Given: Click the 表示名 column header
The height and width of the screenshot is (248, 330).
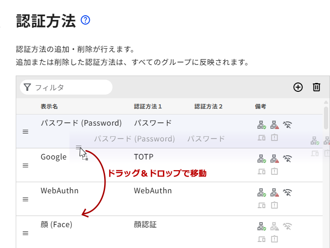Looking at the screenshot, I should tap(49, 107).
